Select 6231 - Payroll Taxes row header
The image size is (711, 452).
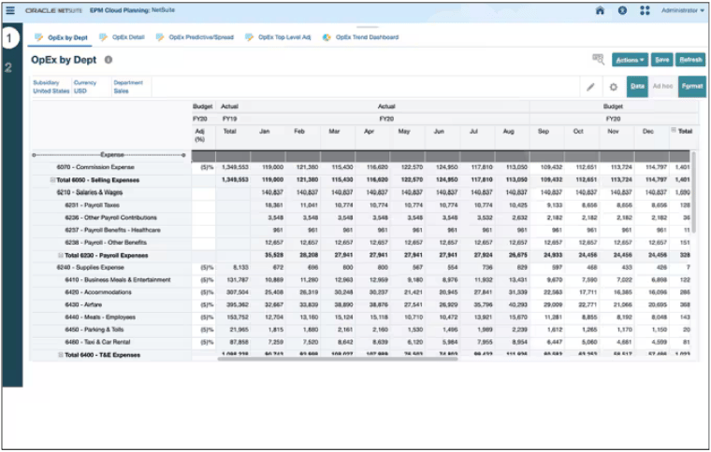click(x=111, y=205)
